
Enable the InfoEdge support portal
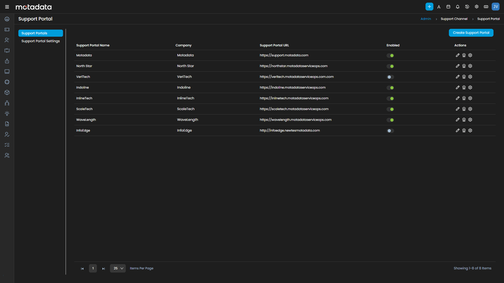(x=390, y=130)
